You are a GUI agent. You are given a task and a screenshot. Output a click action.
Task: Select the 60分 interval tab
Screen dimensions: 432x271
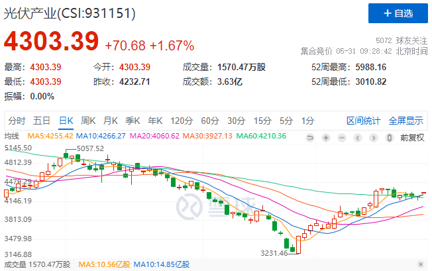coord(209,121)
